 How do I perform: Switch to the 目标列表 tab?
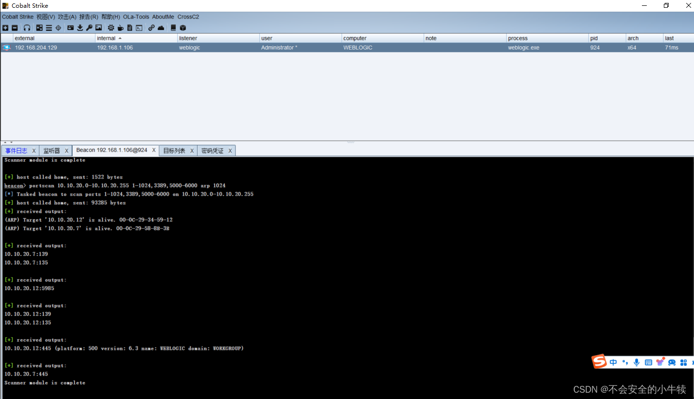[x=174, y=151]
